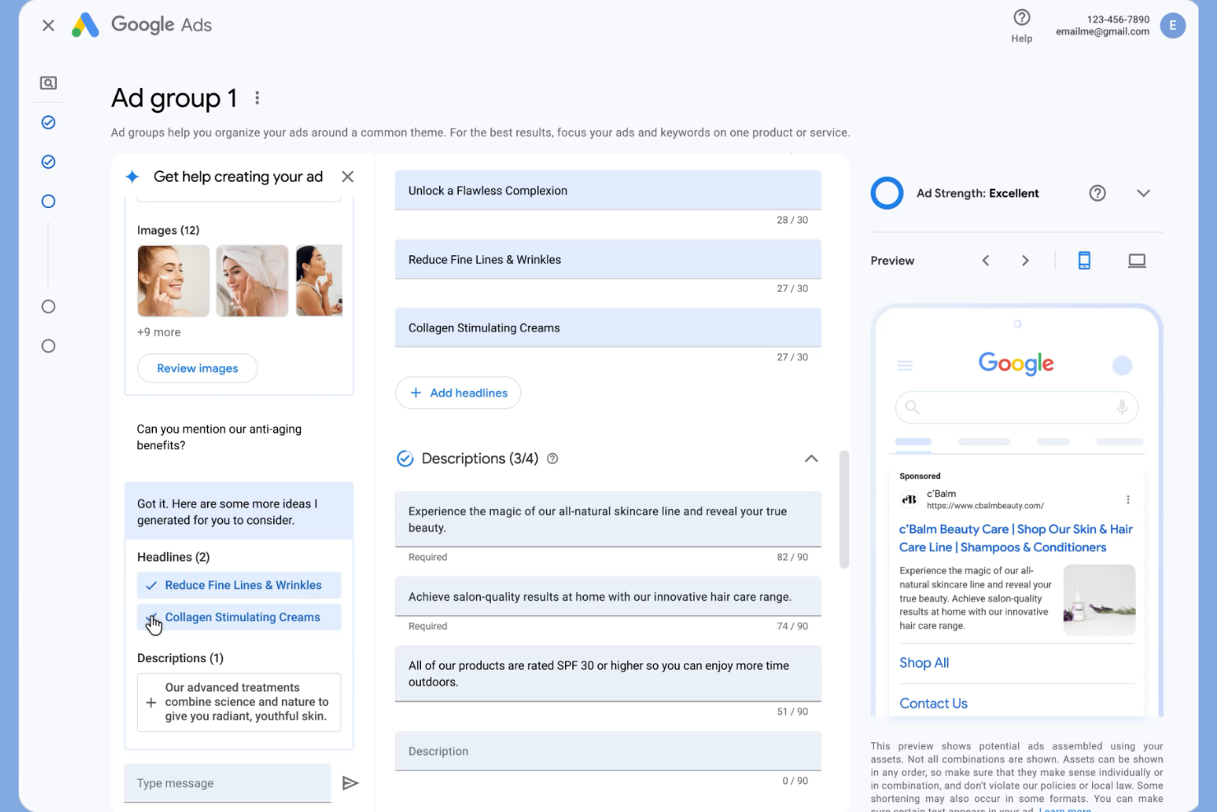Open Ad group 1 three-dot menu
The image size is (1217, 812).
(x=257, y=98)
